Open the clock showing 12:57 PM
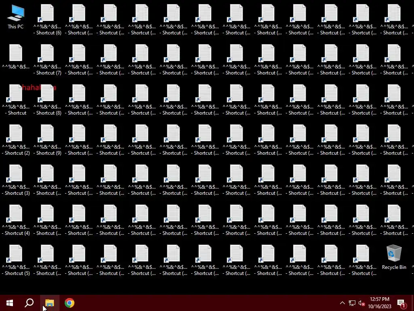 (x=380, y=303)
